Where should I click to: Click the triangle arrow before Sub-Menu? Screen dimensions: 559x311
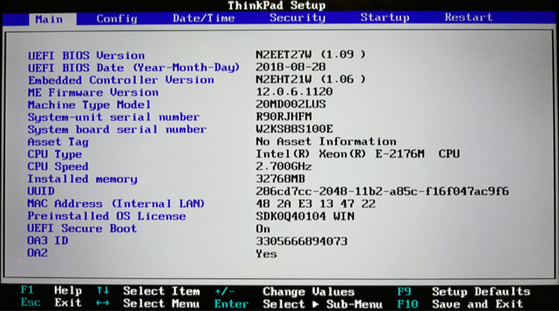tap(315, 304)
